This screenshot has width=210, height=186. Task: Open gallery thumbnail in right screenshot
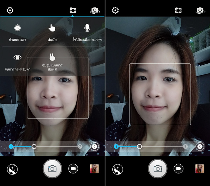pyautogui.click(x=200, y=169)
